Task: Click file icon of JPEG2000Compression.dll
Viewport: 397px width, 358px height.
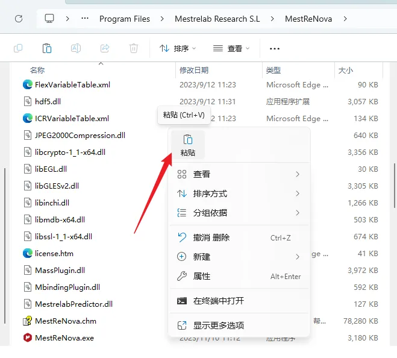Action: [x=28, y=135]
